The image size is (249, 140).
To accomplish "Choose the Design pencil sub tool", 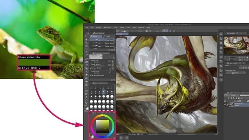I will pos(102,43).
